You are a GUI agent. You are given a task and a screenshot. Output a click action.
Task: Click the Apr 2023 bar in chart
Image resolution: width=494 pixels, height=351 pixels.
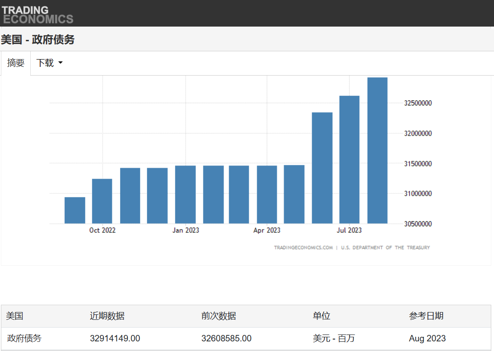267,194
